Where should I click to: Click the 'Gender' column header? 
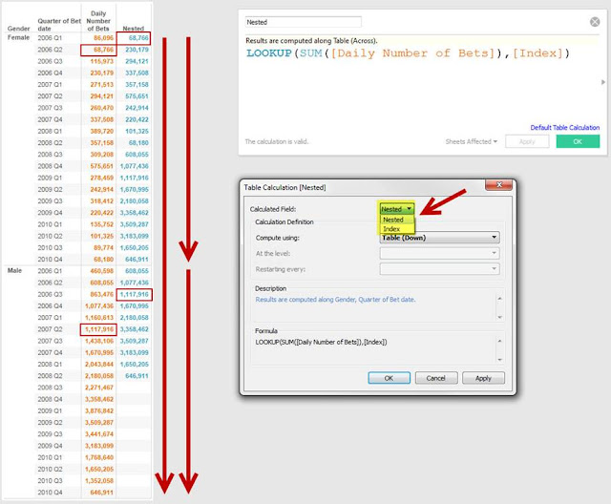pos(18,29)
